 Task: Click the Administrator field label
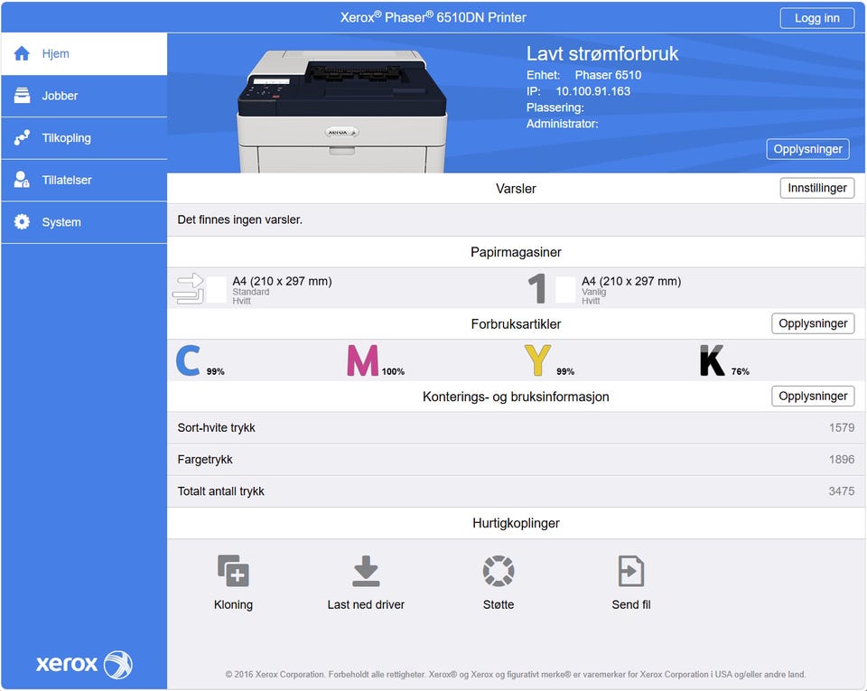click(x=563, y=124)
